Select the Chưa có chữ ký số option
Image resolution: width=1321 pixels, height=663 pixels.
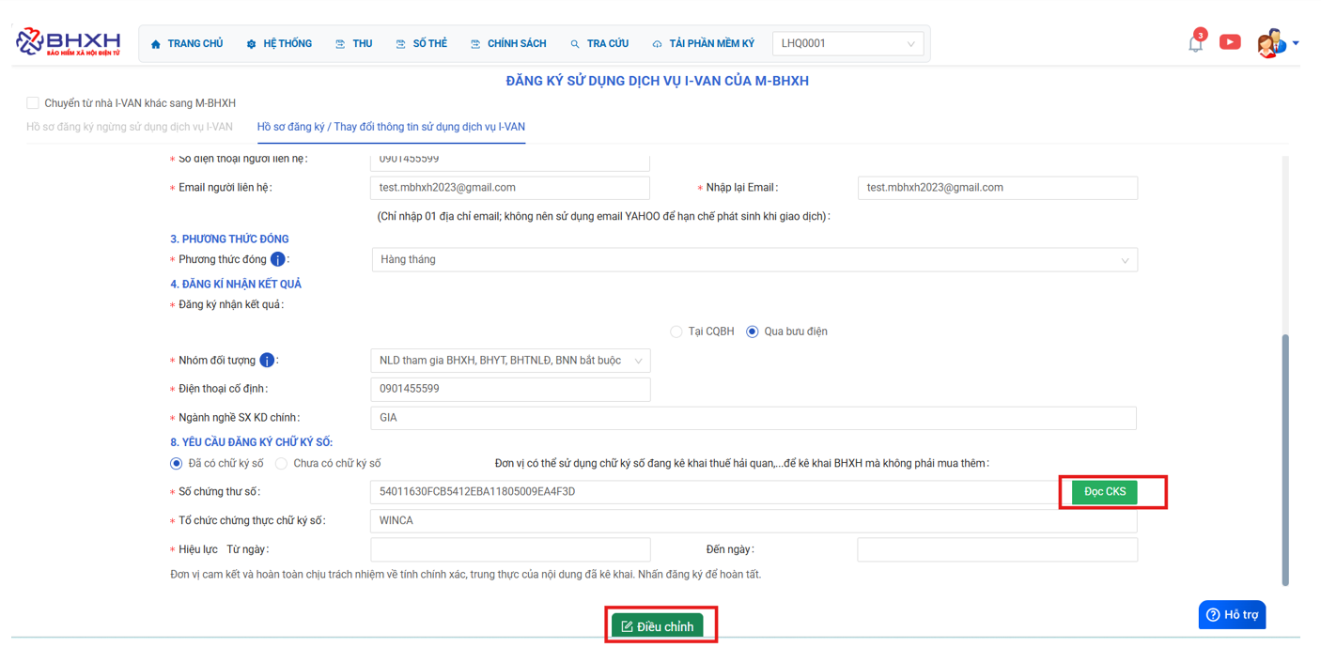click(x=282, y=464)
